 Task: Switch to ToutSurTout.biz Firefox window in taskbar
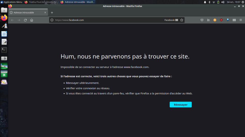point(42,2)
